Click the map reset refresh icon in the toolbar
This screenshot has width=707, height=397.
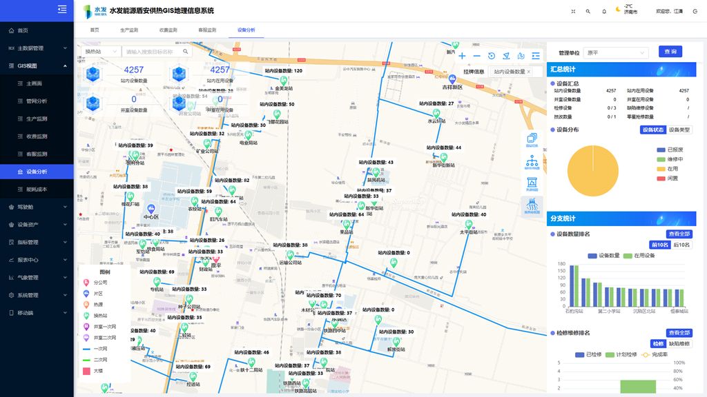tap(492, 56)
